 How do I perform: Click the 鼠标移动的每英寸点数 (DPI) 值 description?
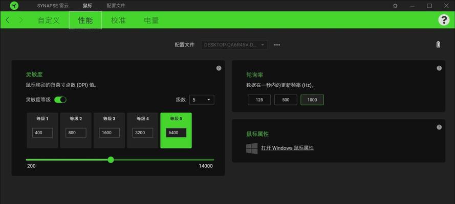coord(61,85)
